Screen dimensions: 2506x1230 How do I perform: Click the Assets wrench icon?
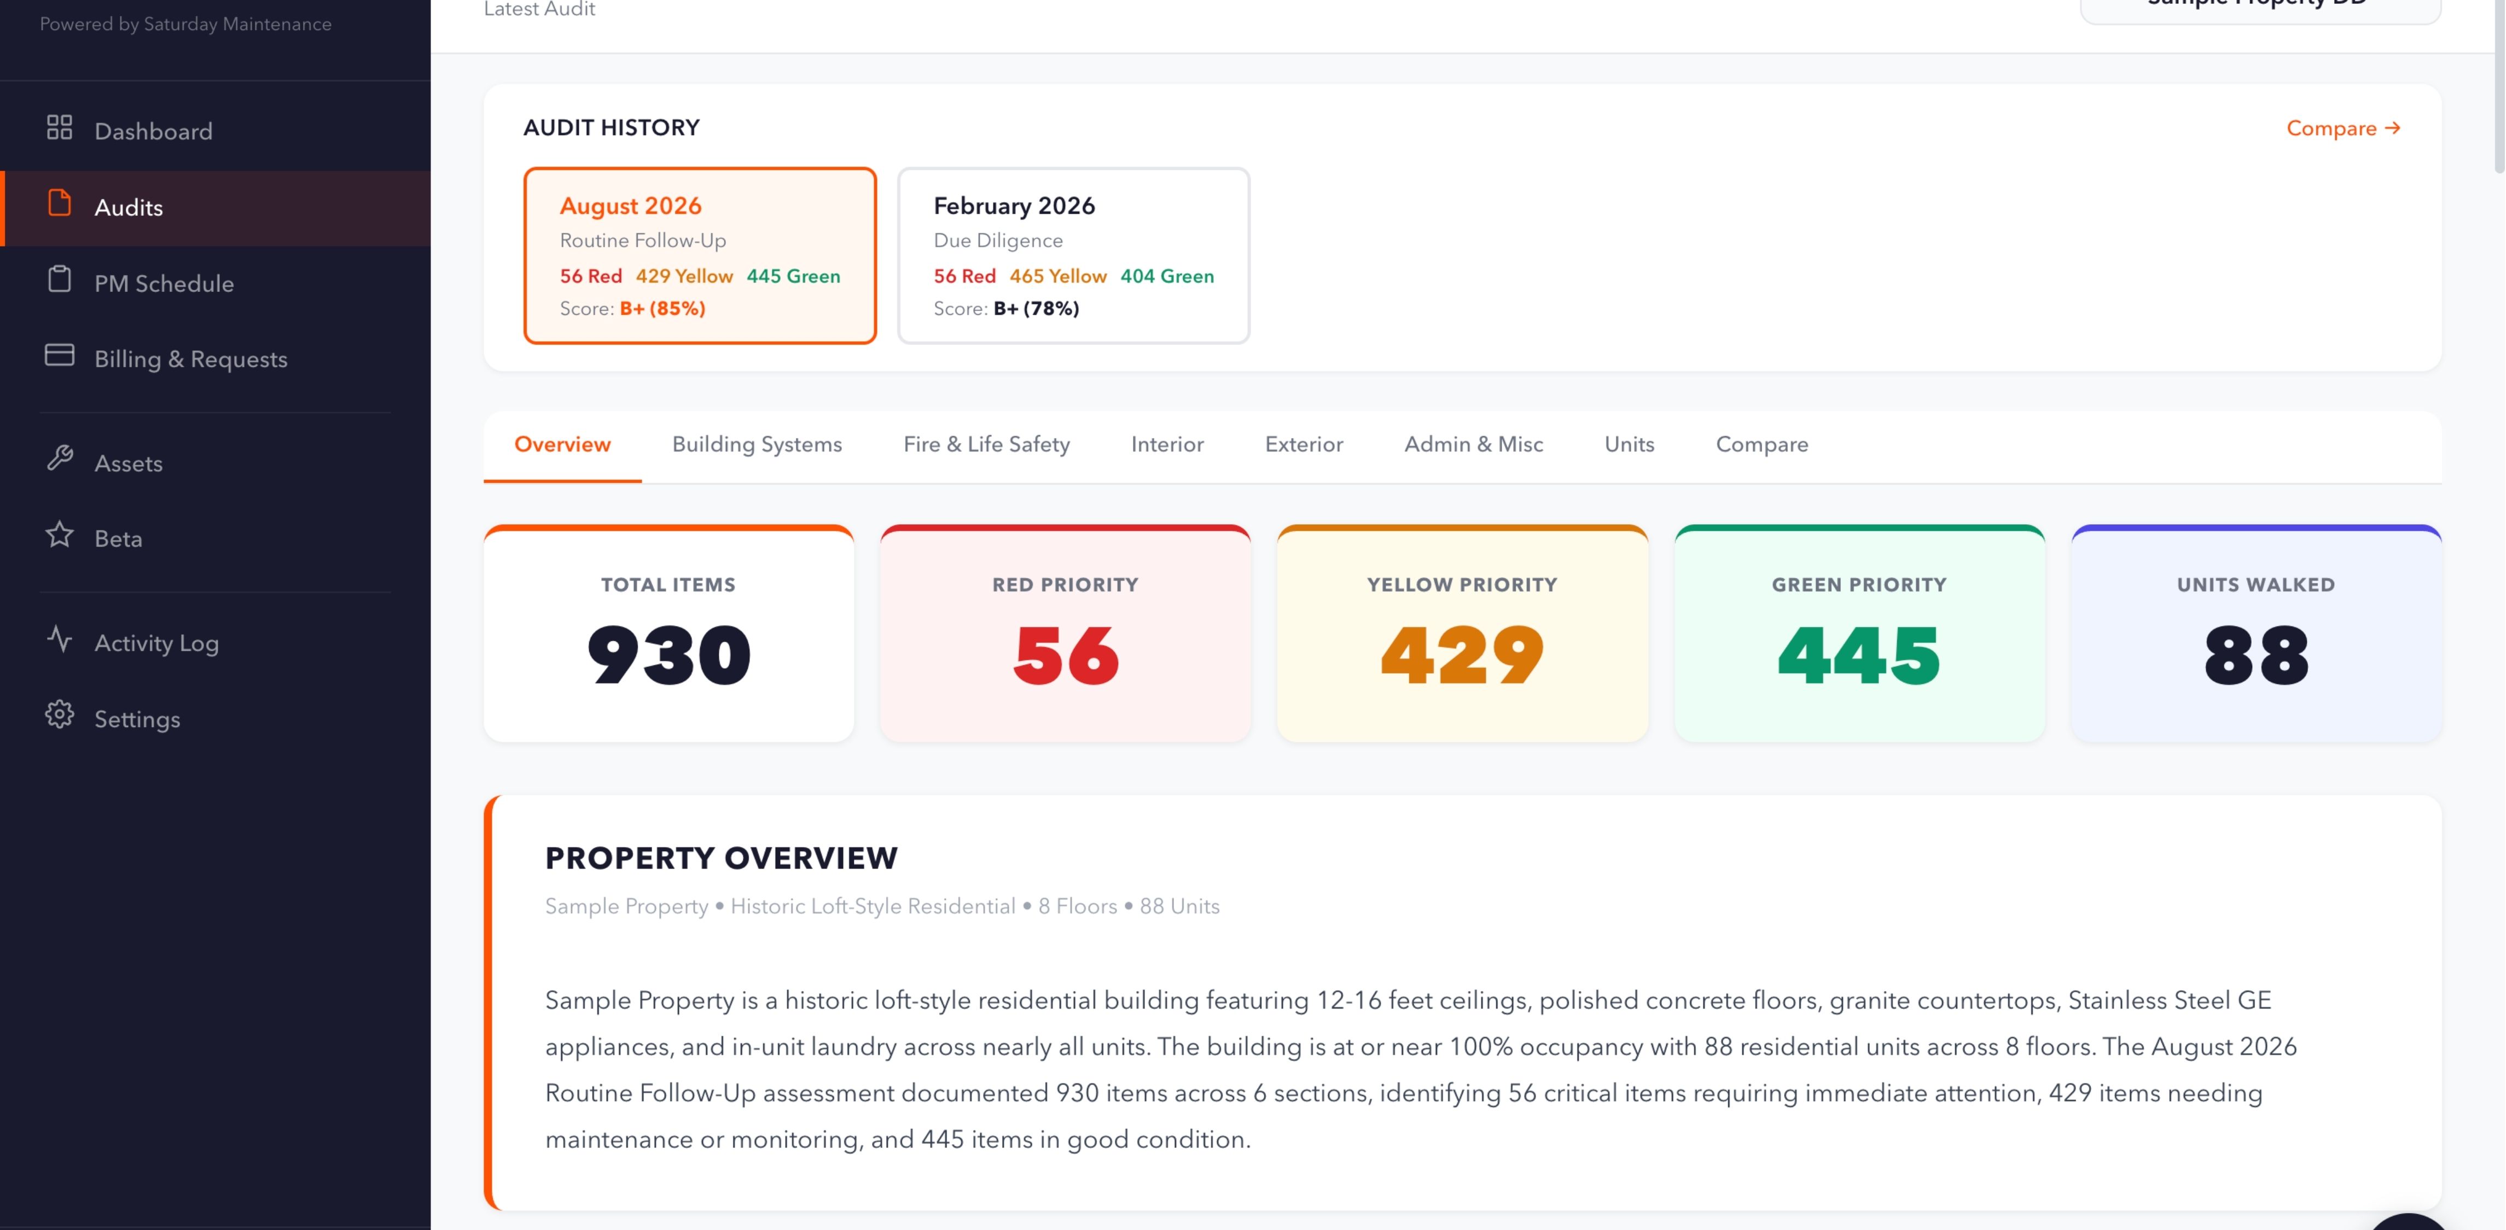click(59, 459)
